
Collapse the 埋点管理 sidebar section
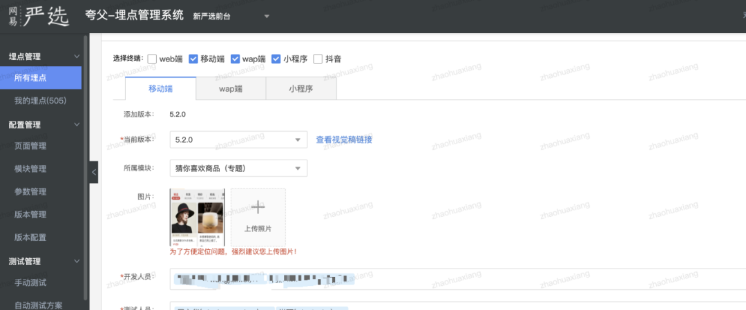point(77,57)
